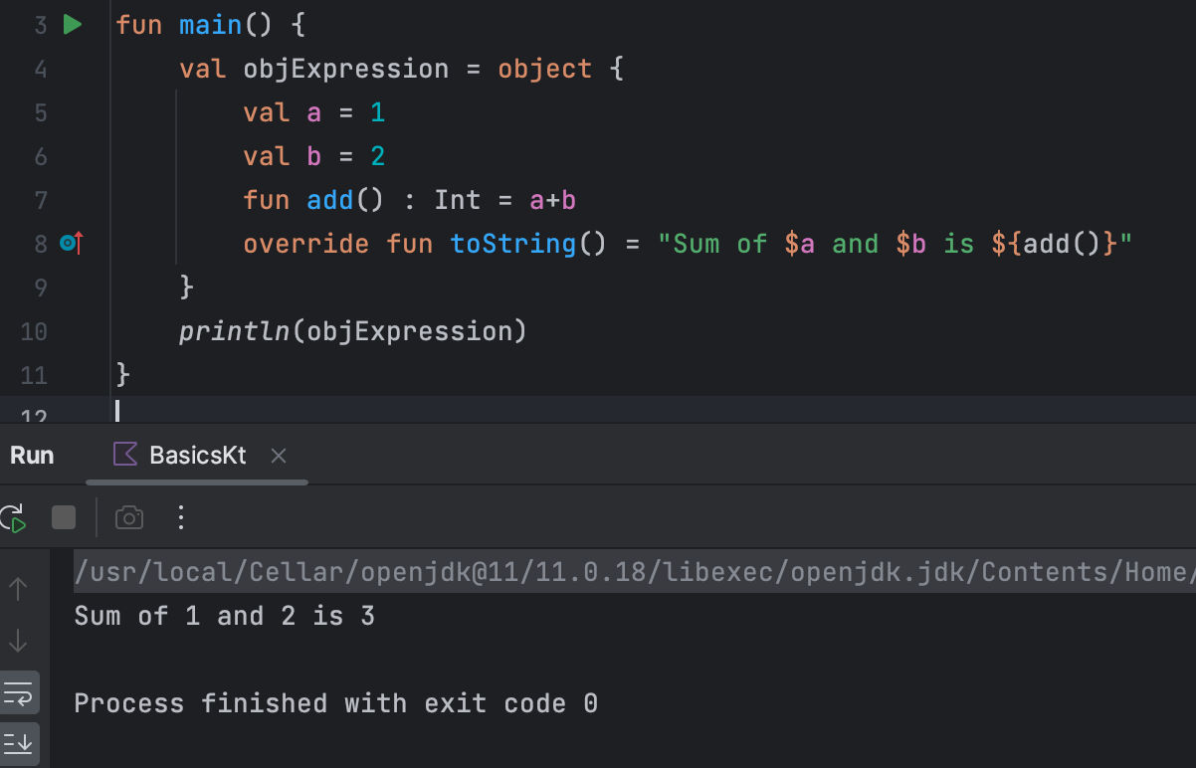Image resolution: width=1196 pixels, height=768 pixels.
Task: Click the Down the Stack Trace arrow
Action: (x=20, y=640)
